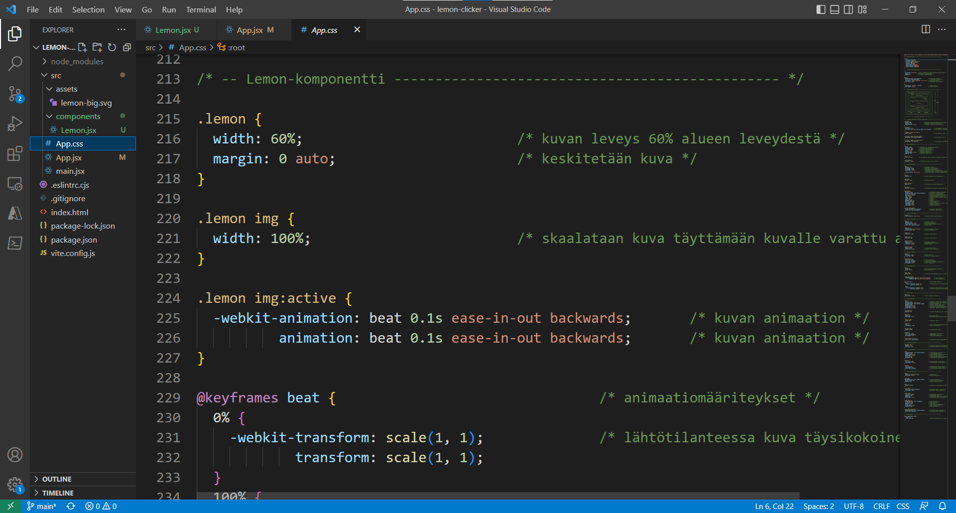Open the View menu
Viewport: 956px width, 513px height.
pos(123,9)
